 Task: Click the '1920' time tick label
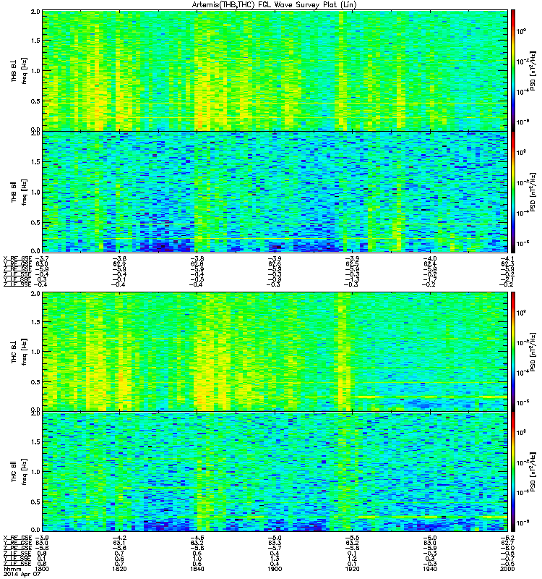[352, 569]
